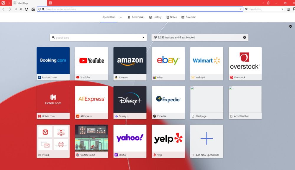
Task: Open the Calendar tab
Action: click(x=189, y=17)
